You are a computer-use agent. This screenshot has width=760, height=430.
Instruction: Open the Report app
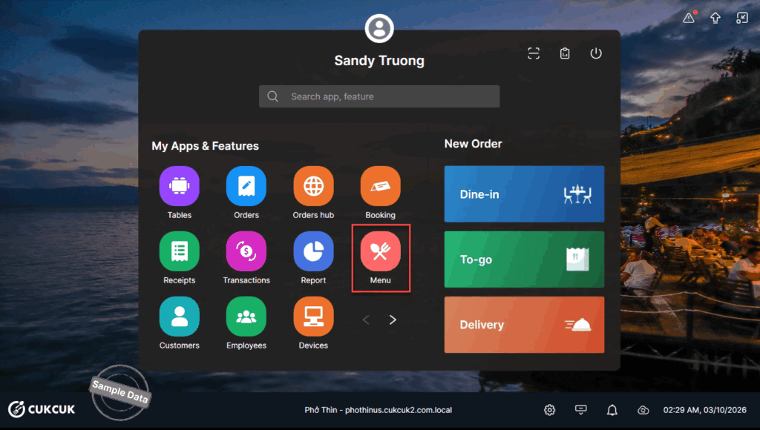313,251
